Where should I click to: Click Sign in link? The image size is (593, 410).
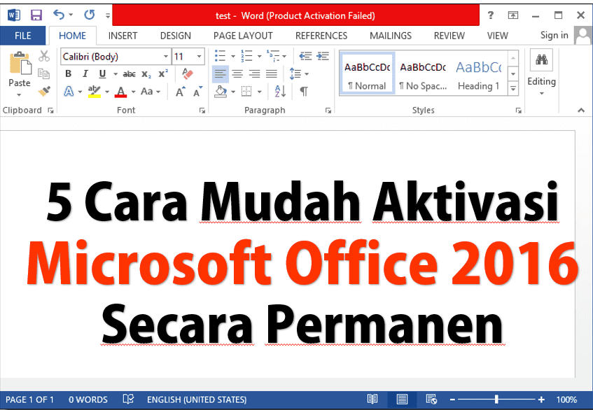tap(554, 35)
